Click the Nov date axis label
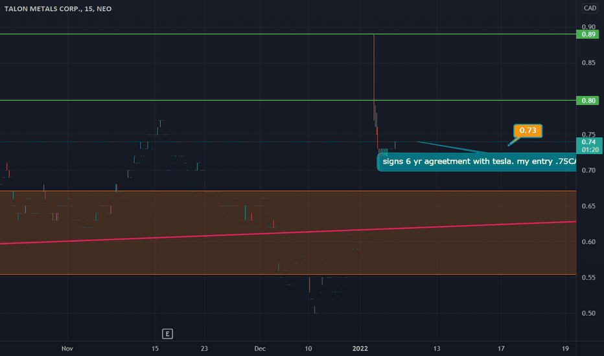 click(x=67, y=348)
